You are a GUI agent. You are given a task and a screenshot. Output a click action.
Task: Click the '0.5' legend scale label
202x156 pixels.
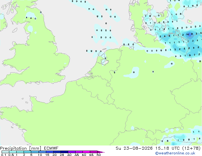point(11,155)
